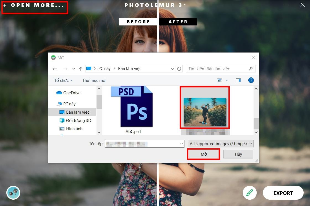
Task: Minimize the Photolemur window
Action: (x=287, y=5)
